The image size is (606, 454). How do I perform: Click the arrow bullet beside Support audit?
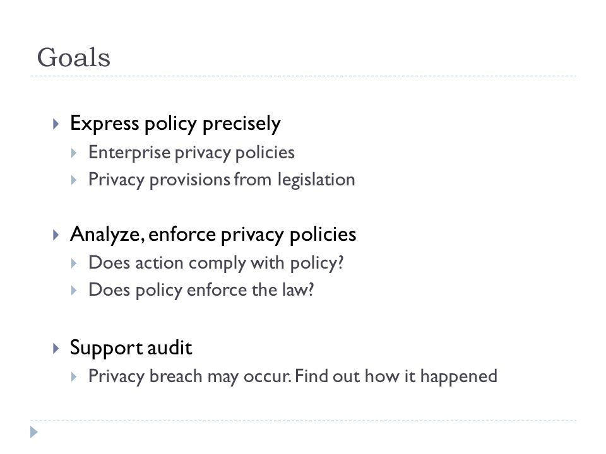point(56,348)
